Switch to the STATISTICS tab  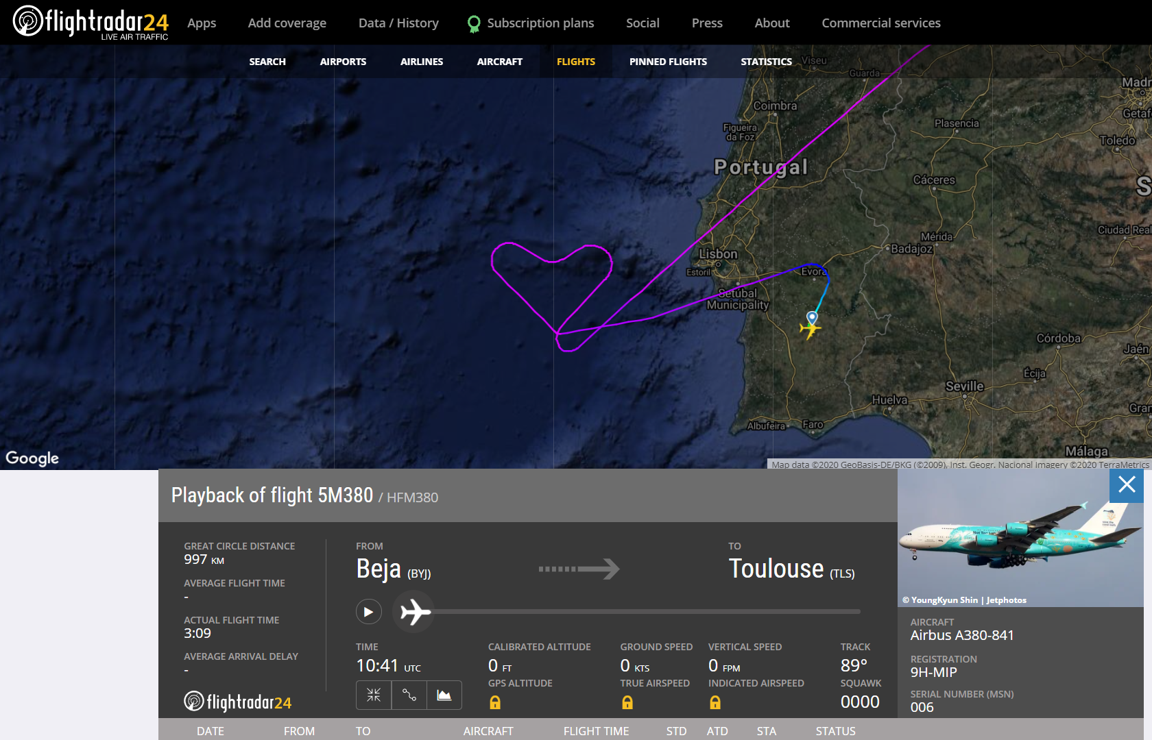[x=766, y=62]
